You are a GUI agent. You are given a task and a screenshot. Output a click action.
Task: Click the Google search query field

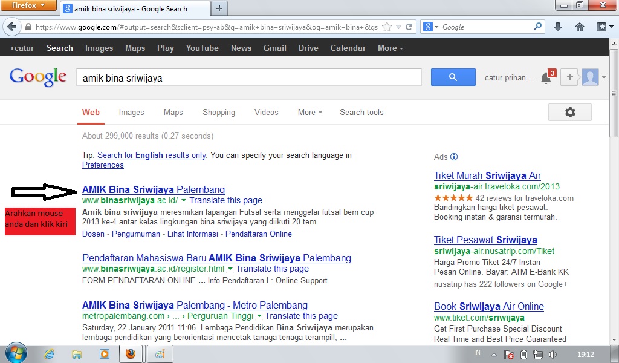click(248, 78)
